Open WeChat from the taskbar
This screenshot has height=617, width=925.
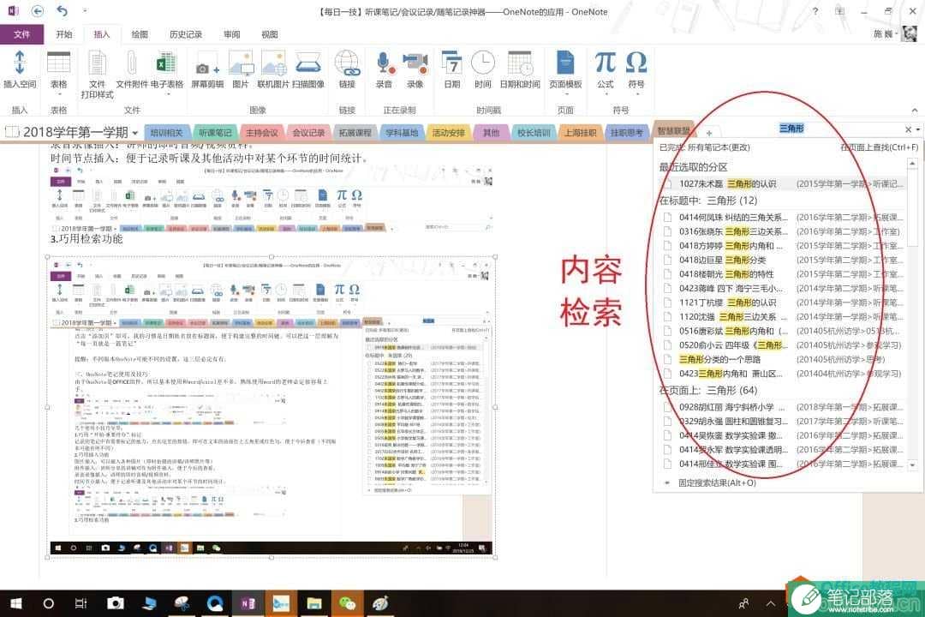[348, 602]
